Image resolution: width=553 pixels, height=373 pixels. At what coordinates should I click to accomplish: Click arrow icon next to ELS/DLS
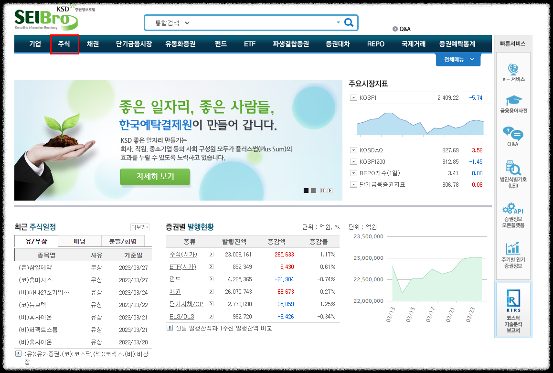pyautogui.click(x=211, y=316)
